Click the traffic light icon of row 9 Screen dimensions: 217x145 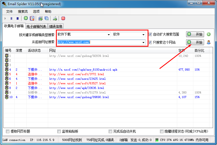pos(7,92)
